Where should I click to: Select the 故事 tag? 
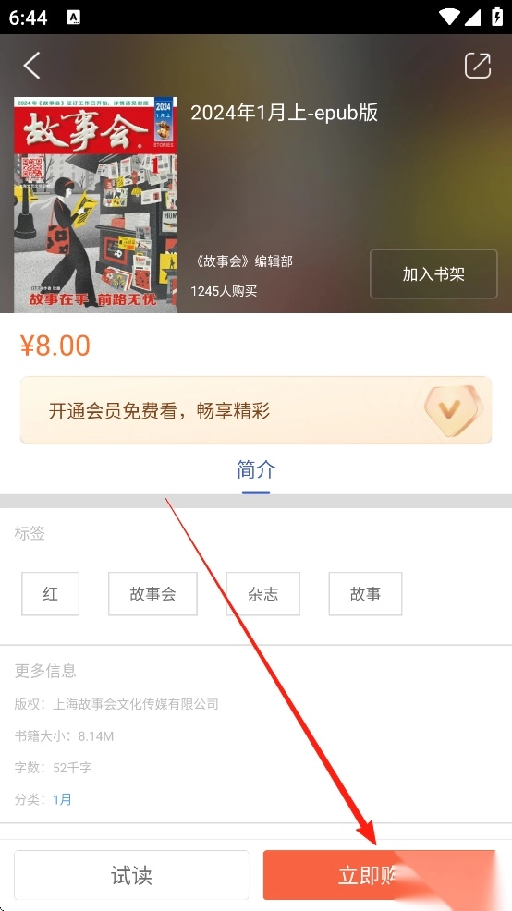click(366, 594)
